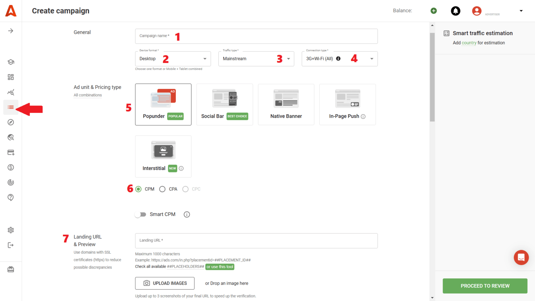Image resolution: width=535 pixels, height=301 pixels.
Task: Select the CPA pricing radio button
Action: point(162,189)
